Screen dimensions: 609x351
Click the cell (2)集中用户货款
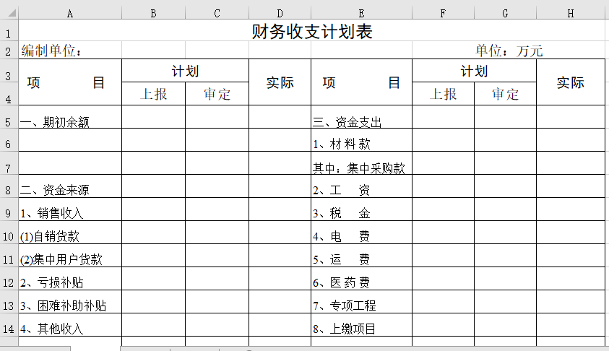(70, 256)
